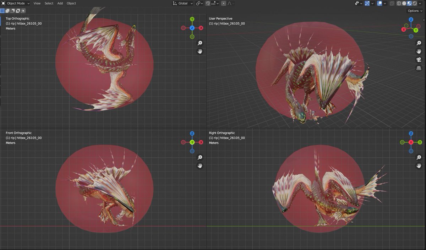Screen dimensions: 426x250
Task: Expand the overlays options arrow
Action: pyautogui.click(x=385, y=3)
